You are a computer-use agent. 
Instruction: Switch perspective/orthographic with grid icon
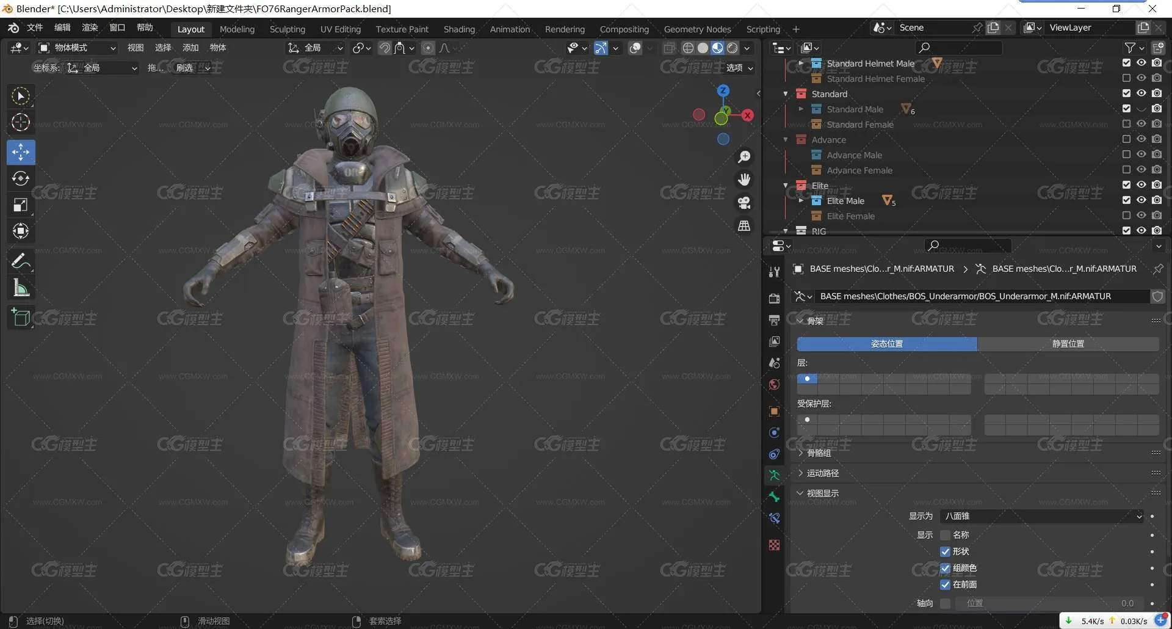pyautogui.click(x=744, y=226)
